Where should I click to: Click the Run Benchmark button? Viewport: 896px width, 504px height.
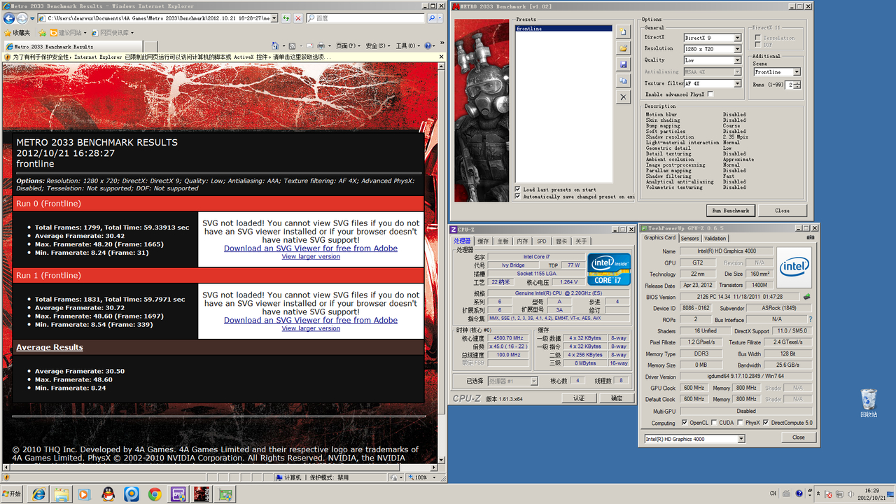click(x=731, y=210)
